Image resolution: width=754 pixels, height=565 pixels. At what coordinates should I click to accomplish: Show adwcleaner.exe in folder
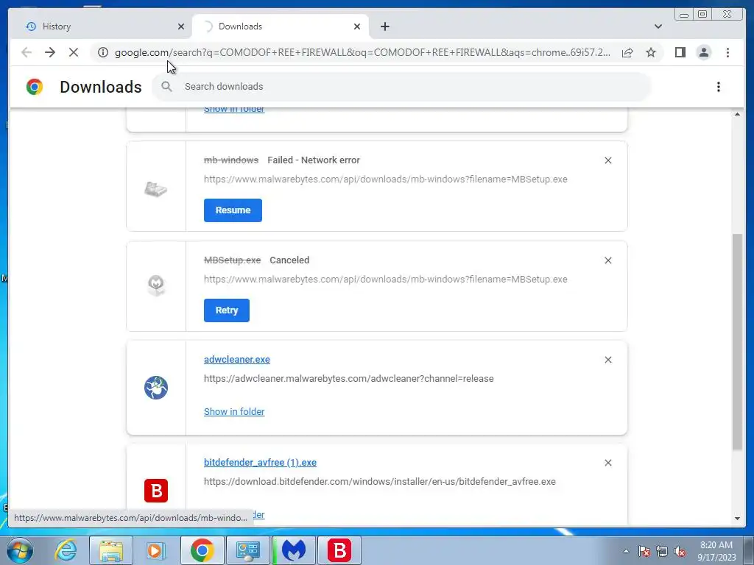pyautogui.click(x=234, y=412)
